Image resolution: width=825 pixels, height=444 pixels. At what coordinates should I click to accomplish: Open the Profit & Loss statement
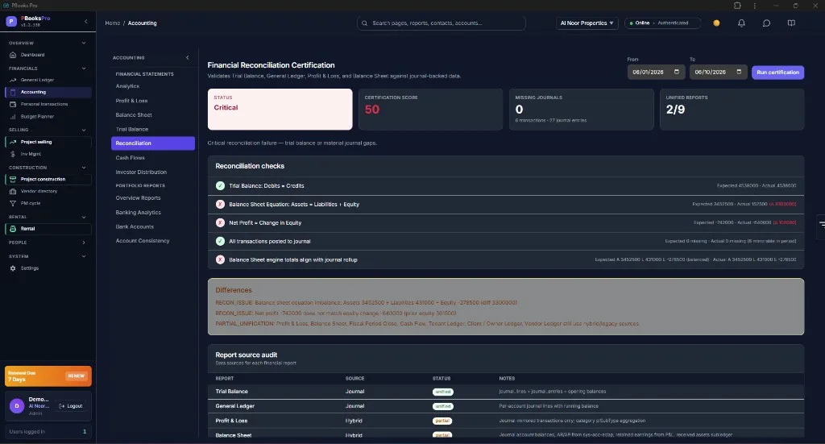pos(131,101)
